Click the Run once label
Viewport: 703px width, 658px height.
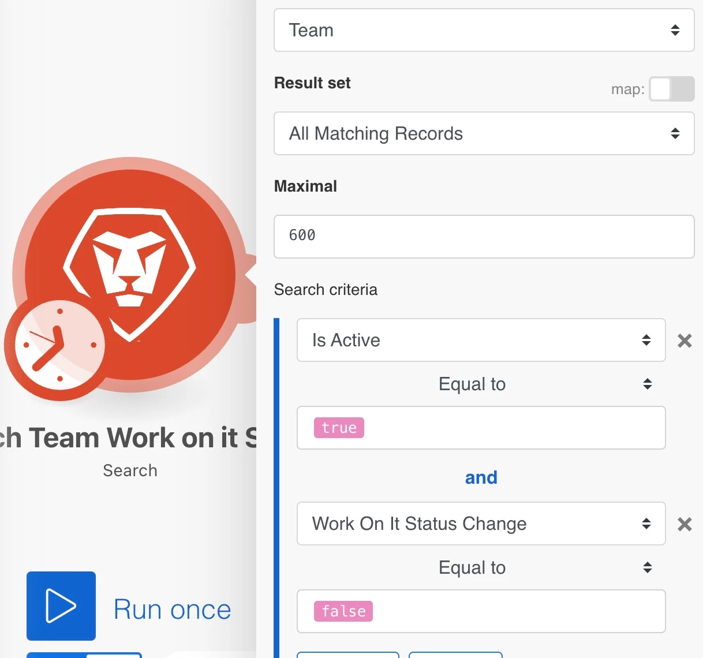coord(172,610)
